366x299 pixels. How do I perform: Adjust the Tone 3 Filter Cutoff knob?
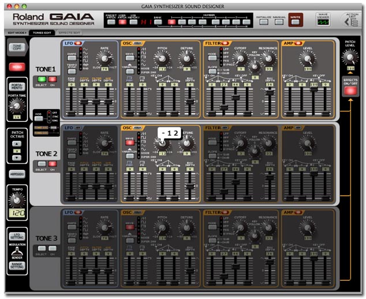[240, 227]
